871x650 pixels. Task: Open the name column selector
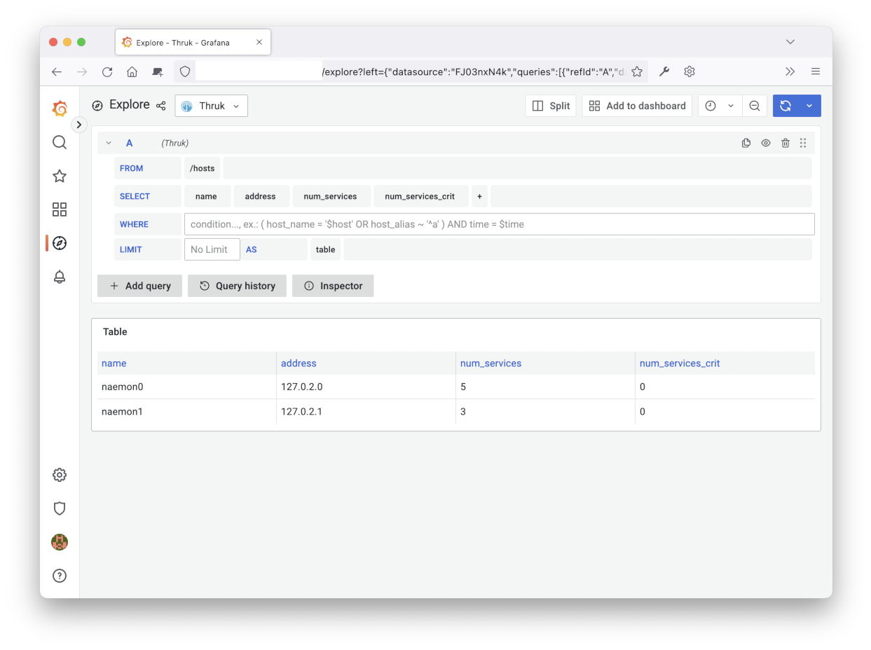coord(207,196)
